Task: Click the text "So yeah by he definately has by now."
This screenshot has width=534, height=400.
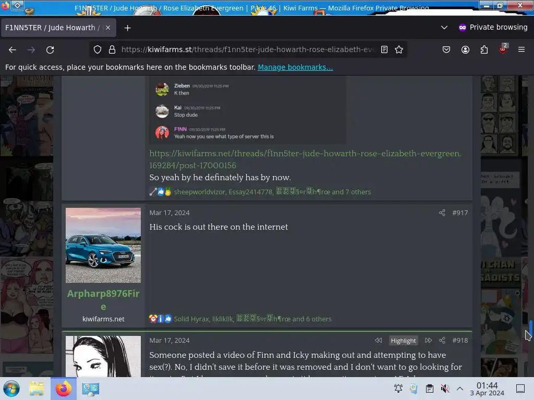Action: coord(220,178)
